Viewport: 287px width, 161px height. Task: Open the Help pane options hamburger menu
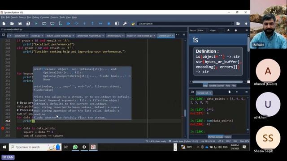[247, 30]
